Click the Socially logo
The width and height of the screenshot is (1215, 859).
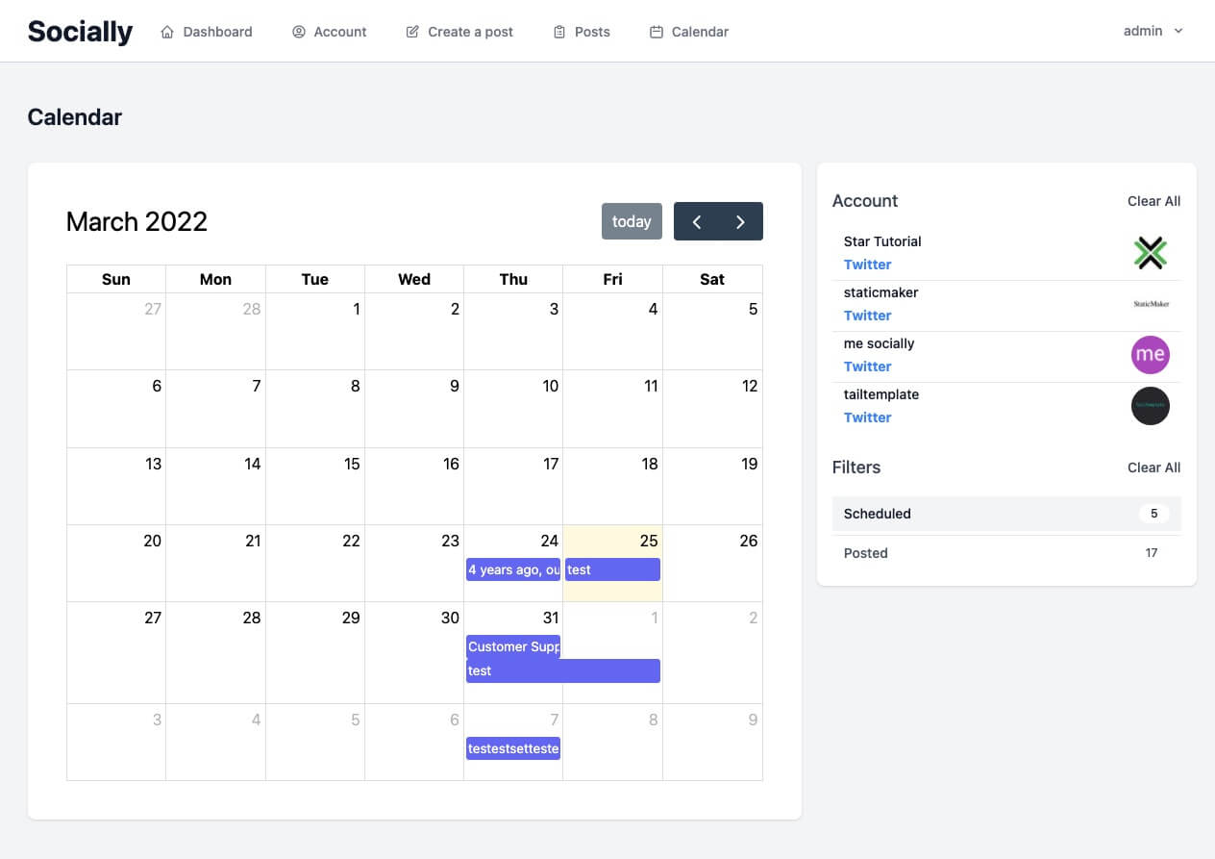pyautogui.click(x=80, y=32)
